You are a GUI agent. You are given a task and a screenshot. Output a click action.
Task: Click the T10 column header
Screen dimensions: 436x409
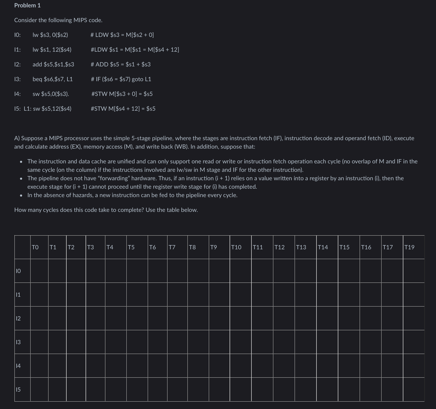241,247
